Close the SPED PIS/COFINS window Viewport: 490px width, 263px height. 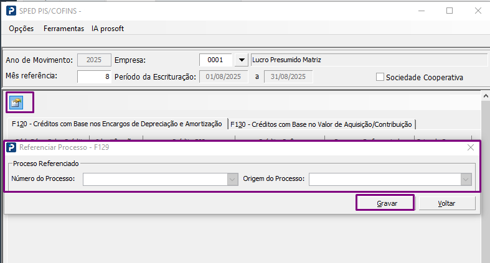(x=478, y=11)
